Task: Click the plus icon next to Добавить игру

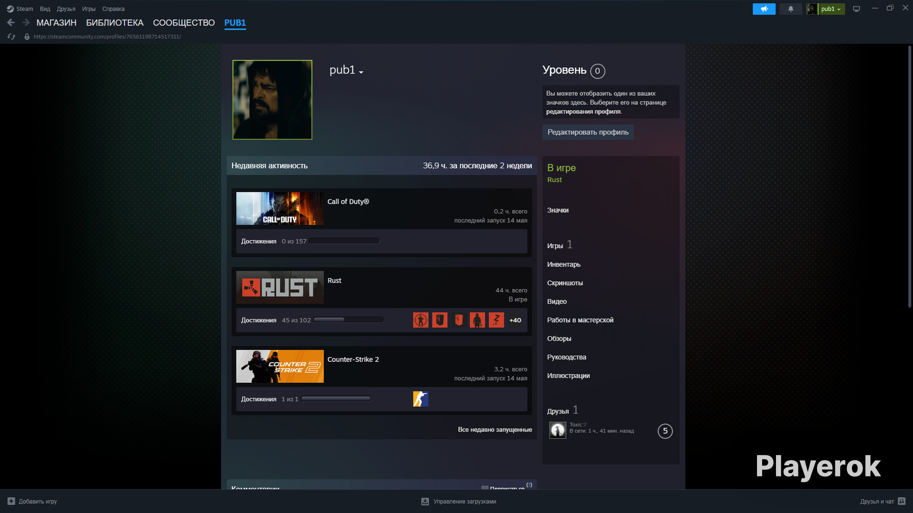Action: (x=11, y=501)
